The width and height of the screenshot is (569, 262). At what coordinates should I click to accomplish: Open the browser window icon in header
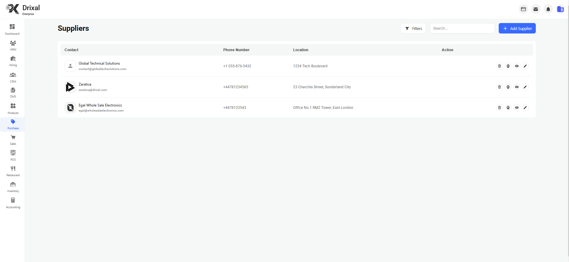(x=523, y=9)
